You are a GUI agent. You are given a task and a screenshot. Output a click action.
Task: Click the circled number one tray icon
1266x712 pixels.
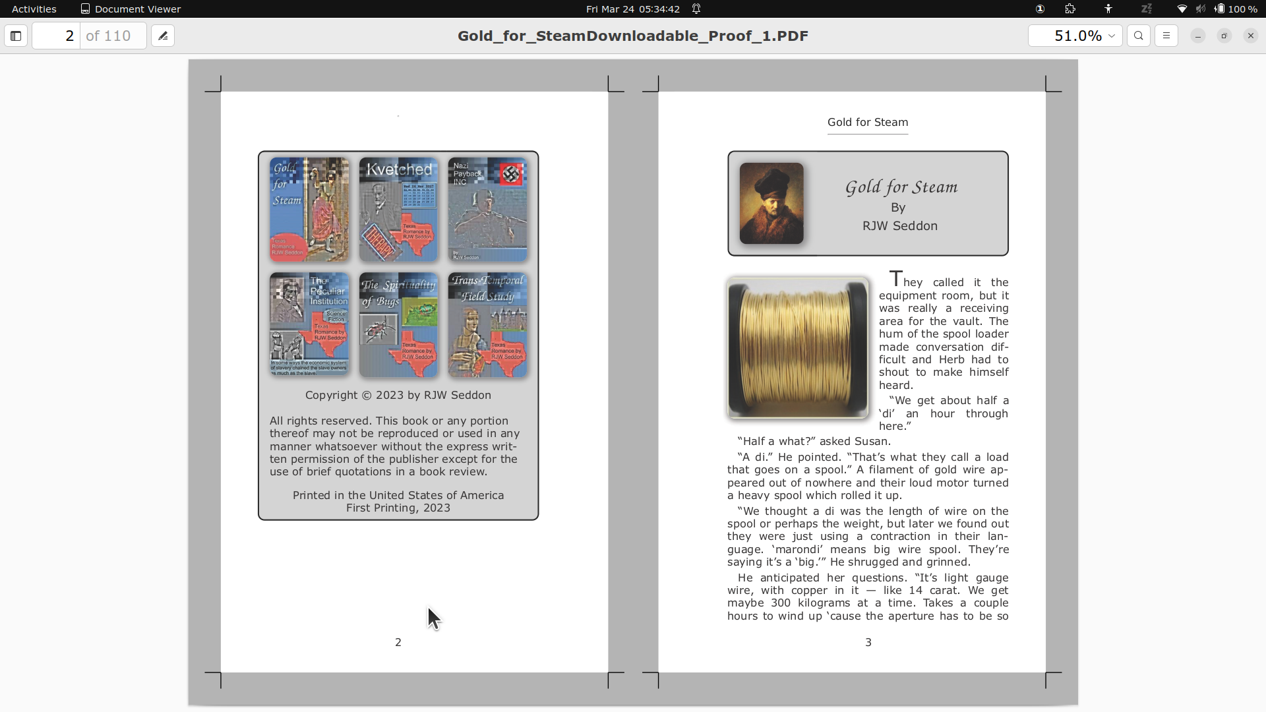pyautogui.click(x=1040, y=9)
